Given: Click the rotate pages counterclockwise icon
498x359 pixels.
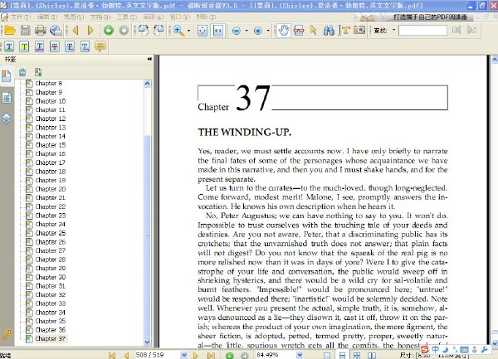Looking at the screenshot, I should [159, 31].
